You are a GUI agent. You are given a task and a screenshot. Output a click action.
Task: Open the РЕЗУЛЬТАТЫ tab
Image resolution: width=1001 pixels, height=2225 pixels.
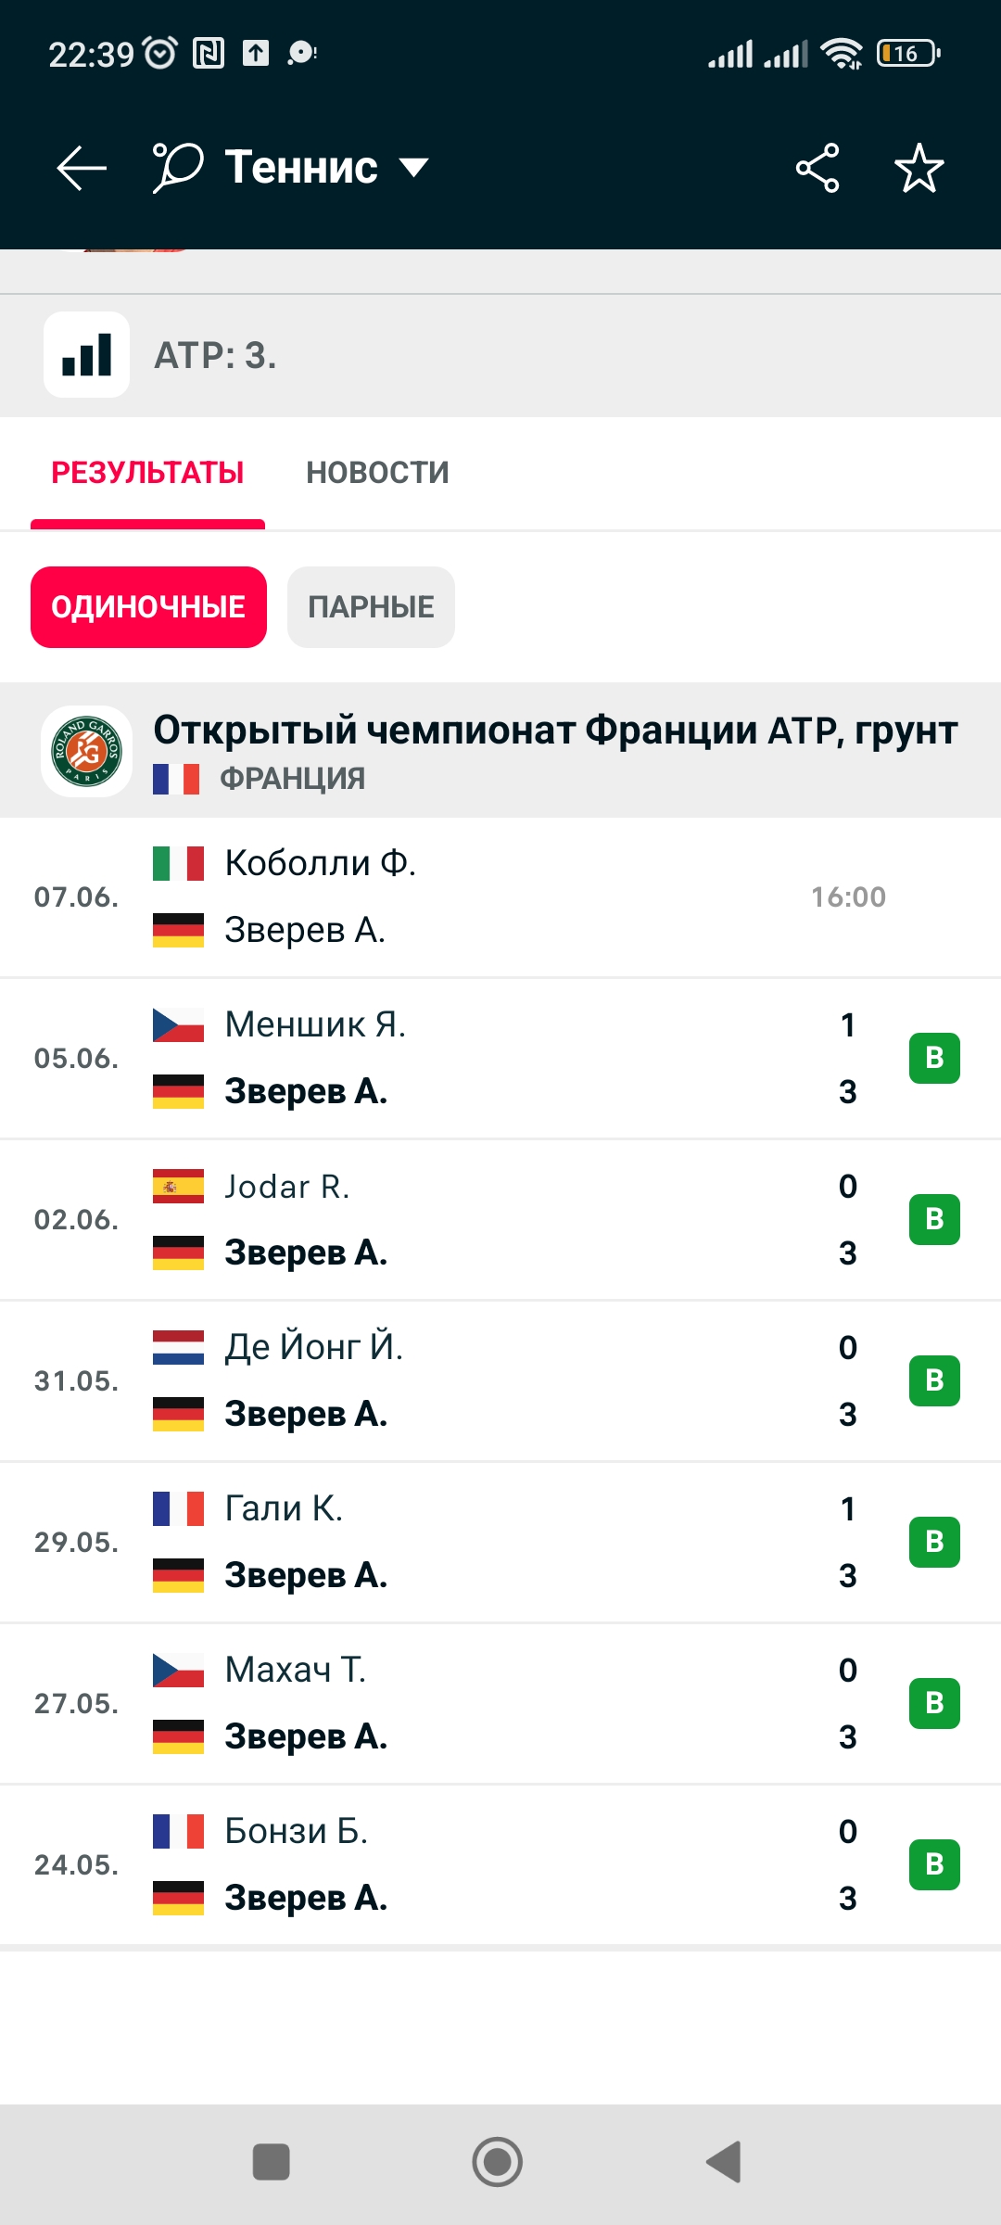(x=147, y=473)
